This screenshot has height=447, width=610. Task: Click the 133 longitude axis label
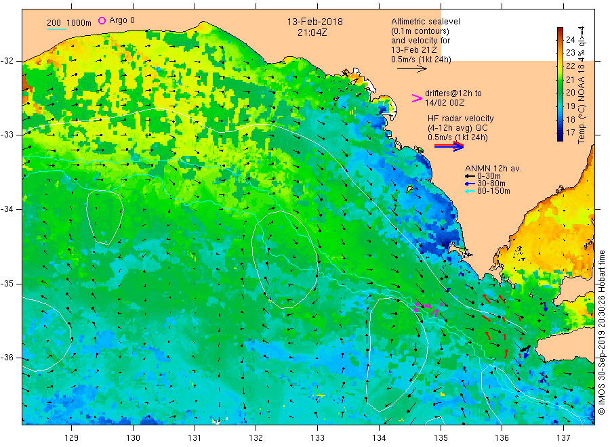pos(317,438)
